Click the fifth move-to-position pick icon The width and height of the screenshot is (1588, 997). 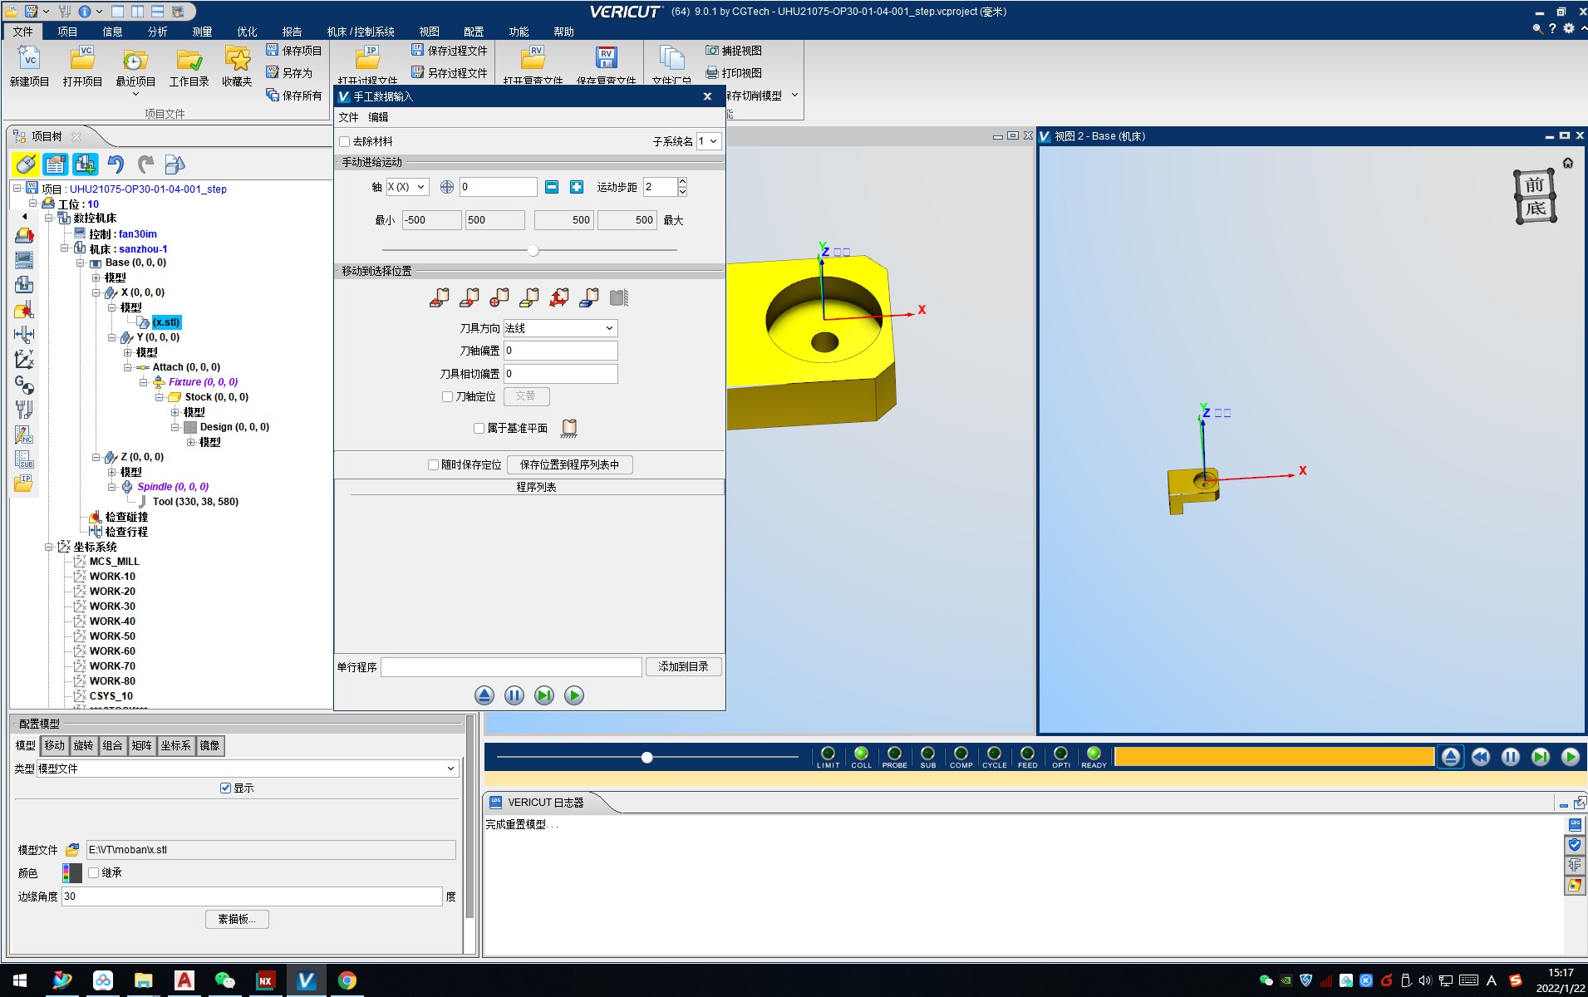click(559, 297)
